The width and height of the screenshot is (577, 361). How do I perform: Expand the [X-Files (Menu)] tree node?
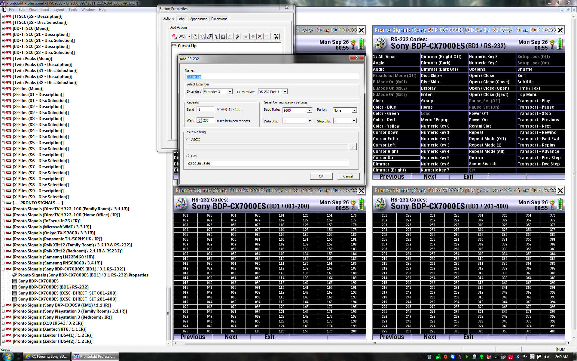click(x=3, y=88)
